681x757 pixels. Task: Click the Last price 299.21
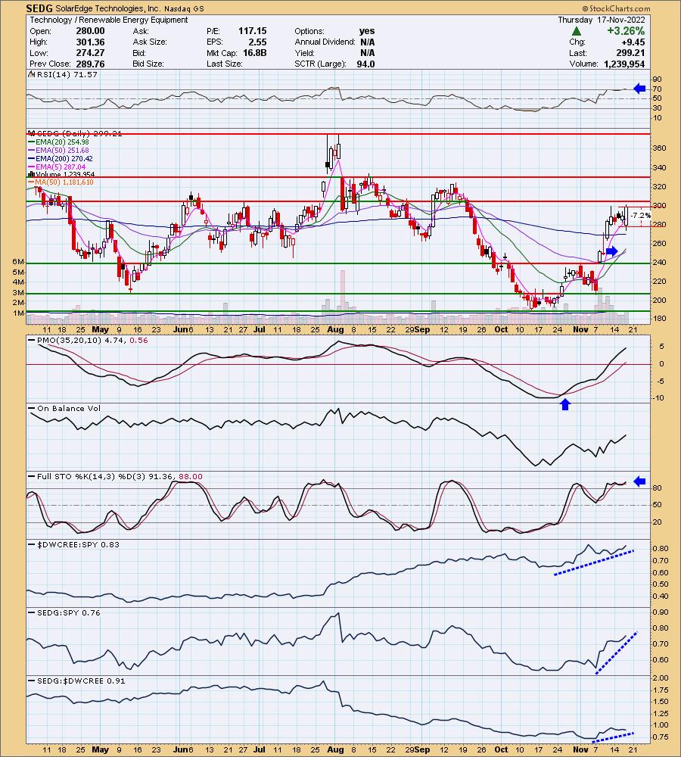click(x=630, y=53)
